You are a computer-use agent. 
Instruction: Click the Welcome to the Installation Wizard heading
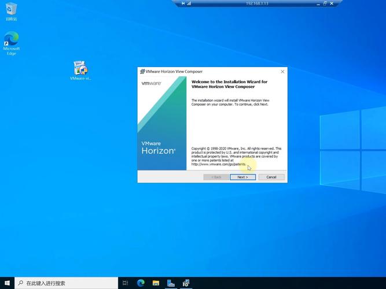(x=229, y=84)
